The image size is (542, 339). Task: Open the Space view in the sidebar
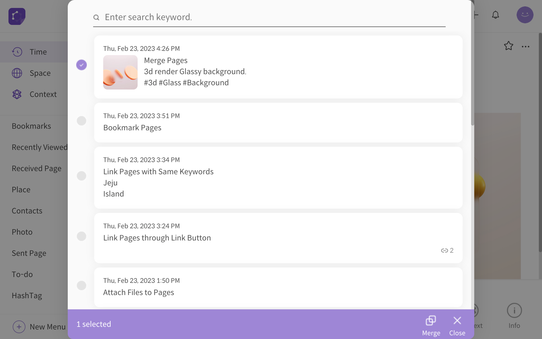coord(40,73)
